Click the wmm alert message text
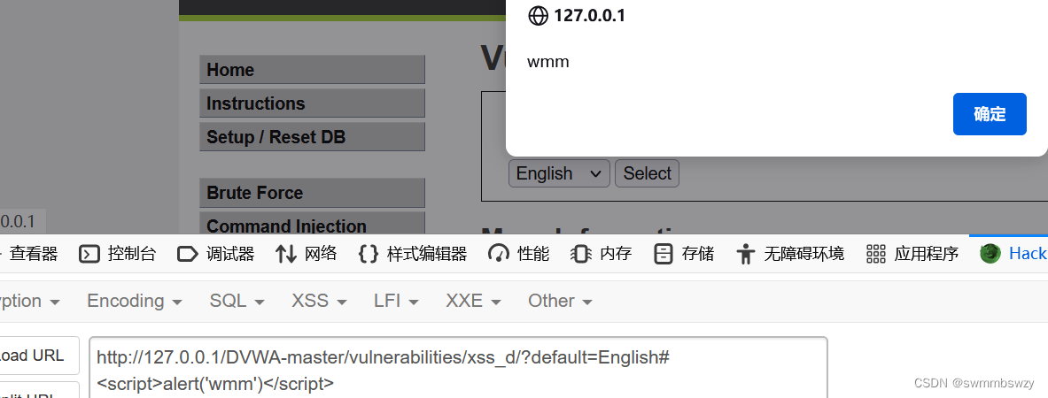The image size is (1048, 398). [x=548, y=62]
